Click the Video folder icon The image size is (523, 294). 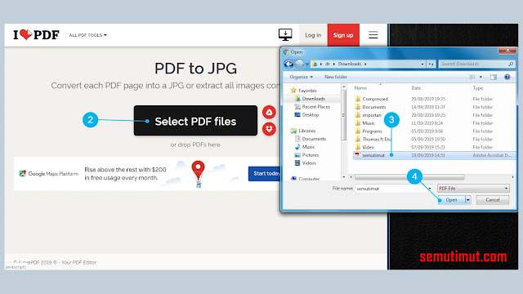pos(358,147)
